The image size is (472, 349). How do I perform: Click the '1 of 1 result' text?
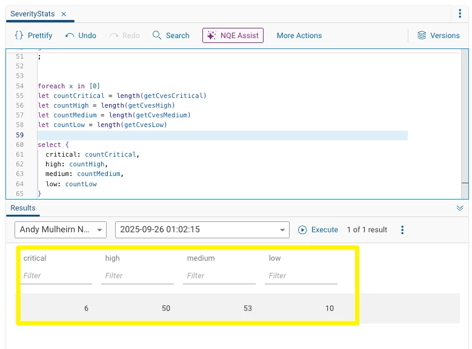point(367,230)
